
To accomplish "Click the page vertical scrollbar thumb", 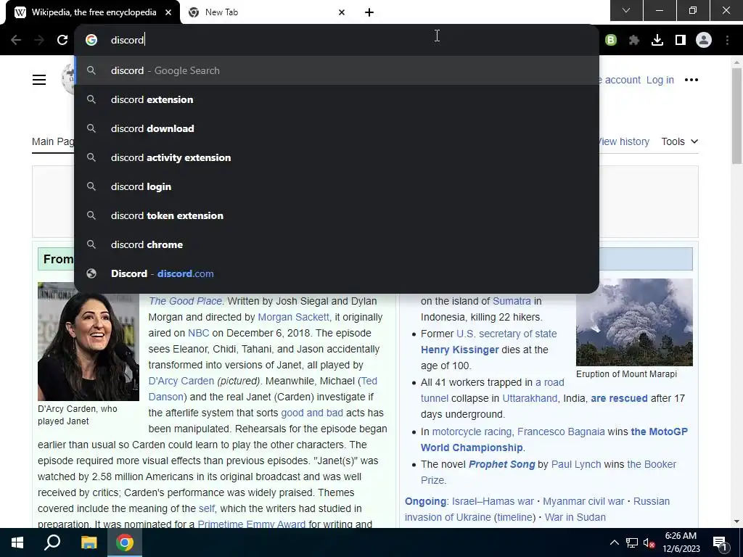I will pos(736,116).
